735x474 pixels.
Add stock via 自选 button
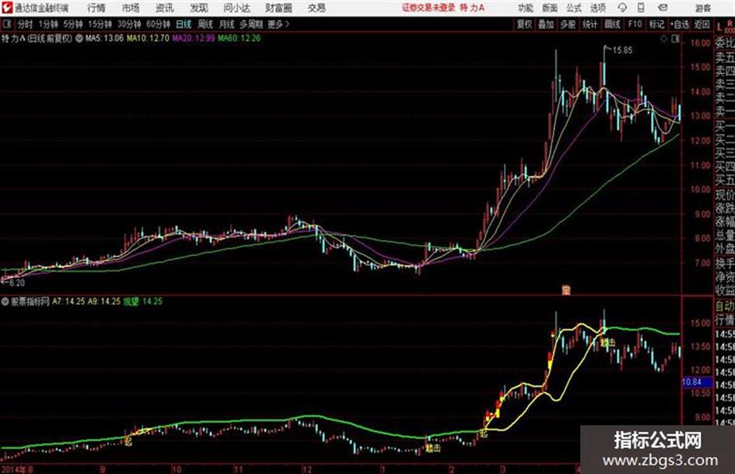tap(680, 24)
